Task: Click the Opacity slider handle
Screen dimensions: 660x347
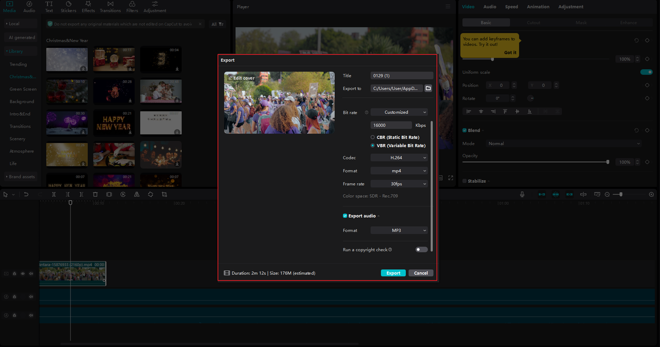Action: tap(608, 162)
